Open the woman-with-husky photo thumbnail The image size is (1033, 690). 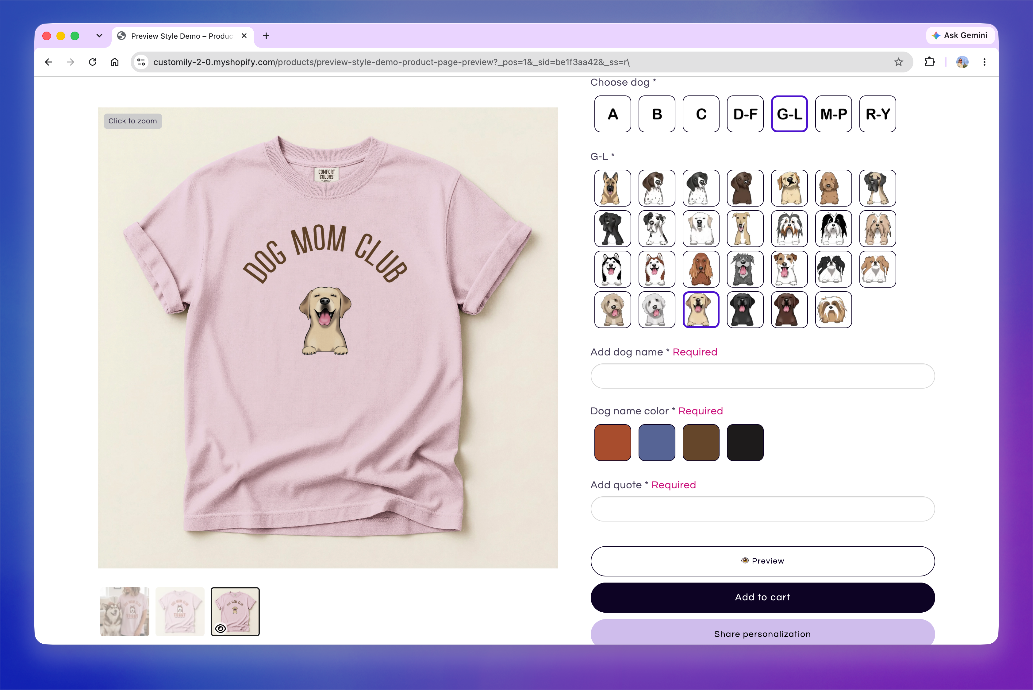click(x=125, y=612)
